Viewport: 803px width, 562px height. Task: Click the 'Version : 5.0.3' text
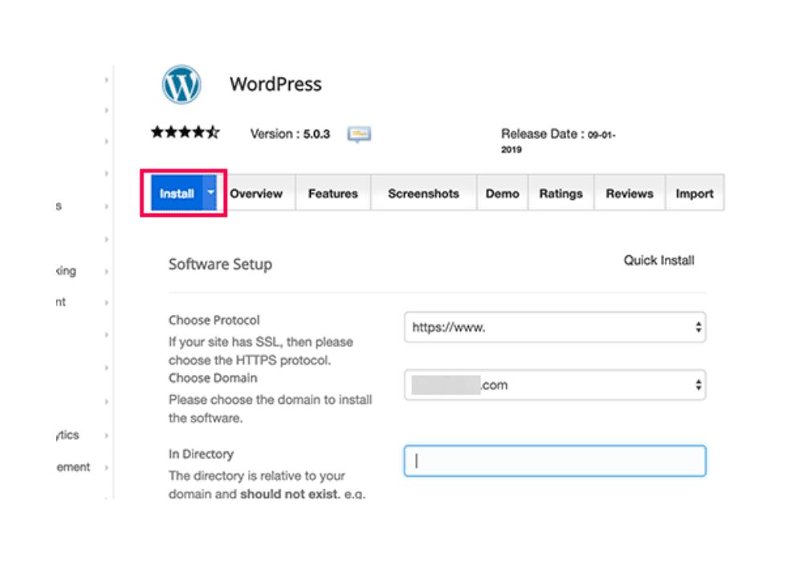click(290, 134)
